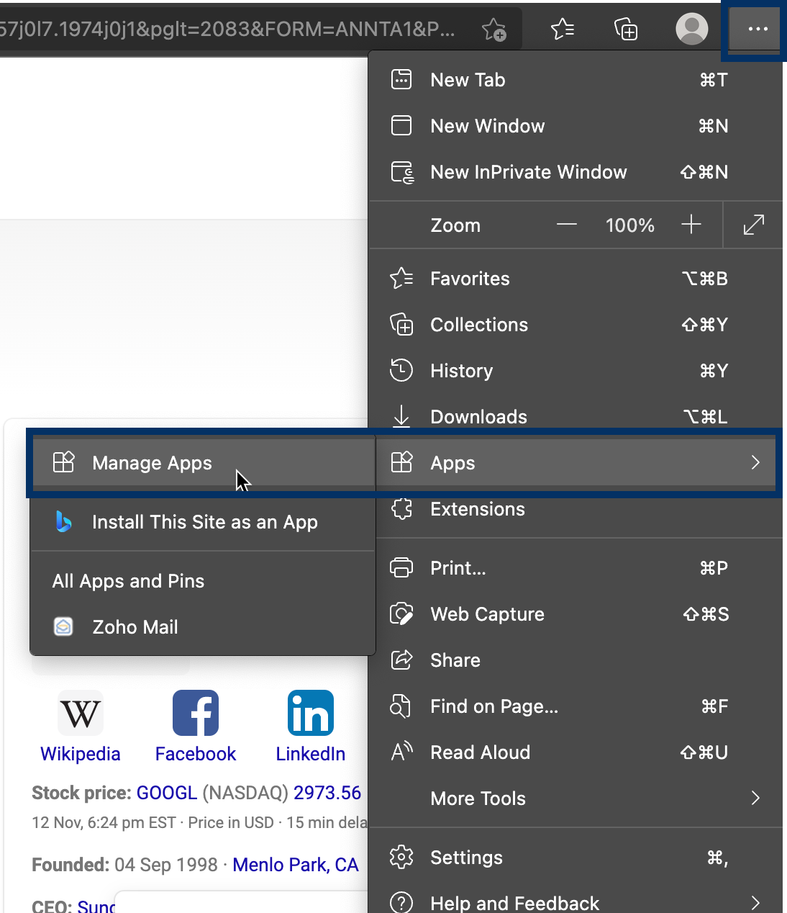Image resolution: width=787 pixels, height=913 pixels.
Task: Click the Settings gear icon
Action: click(401, 857)
